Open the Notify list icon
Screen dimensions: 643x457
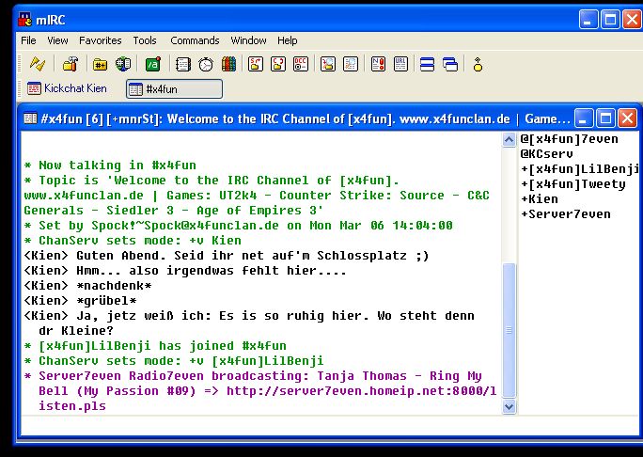coord(377,64)
